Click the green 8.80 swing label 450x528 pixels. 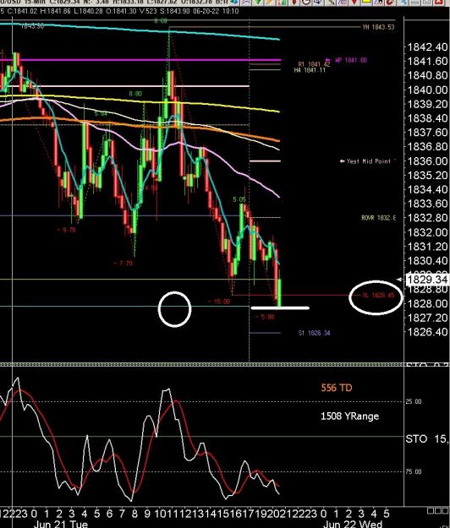(x=135, y=94)
